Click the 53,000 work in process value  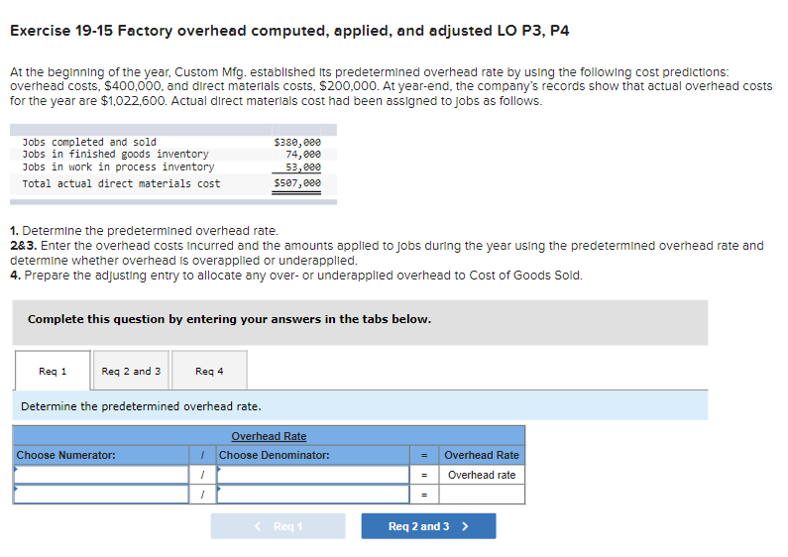coord(303,167)
